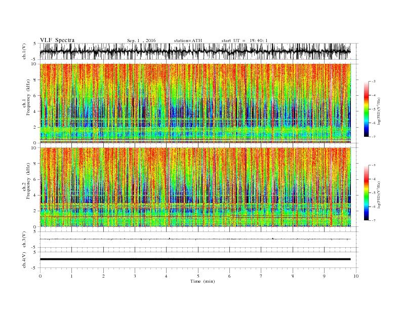The image size is (401, 310).
Task: Click the "-7" tick on ch.1 colorbar
Action: coord(374,137)
